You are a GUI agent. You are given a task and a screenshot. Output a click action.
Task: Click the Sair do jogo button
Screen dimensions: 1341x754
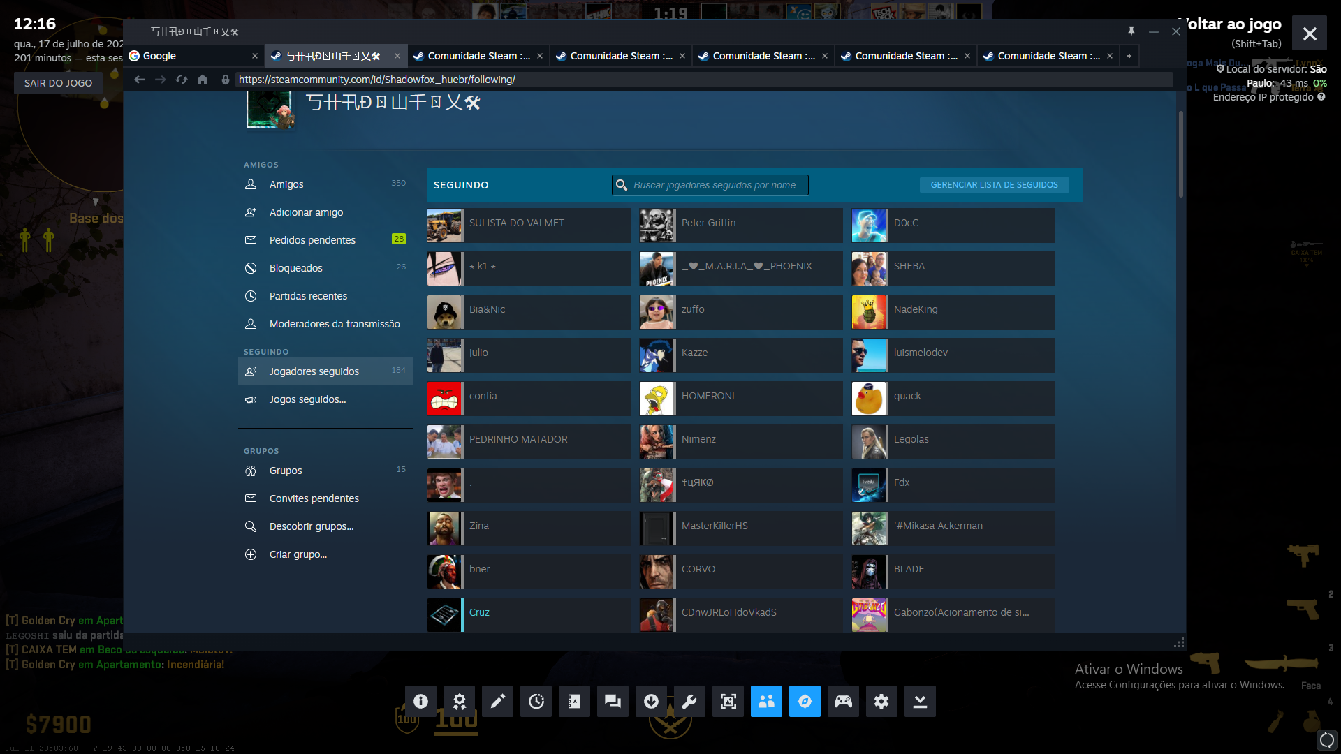58,83
